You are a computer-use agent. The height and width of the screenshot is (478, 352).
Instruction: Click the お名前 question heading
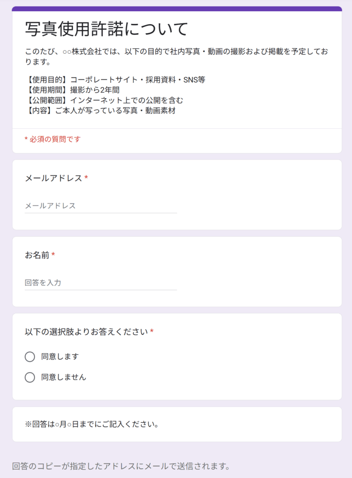click(37, 255)
